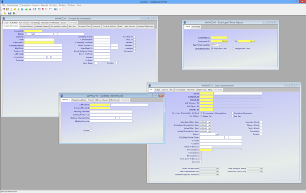Click the Job ID link label

point(196,94)
